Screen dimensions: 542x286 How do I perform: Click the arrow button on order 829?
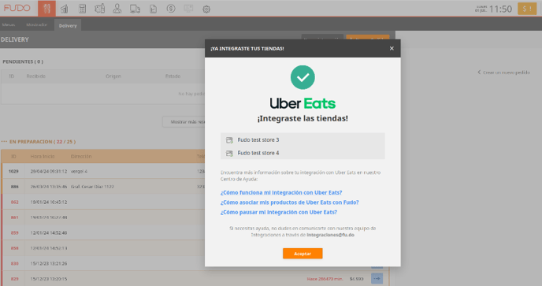(x=377, y=278)
